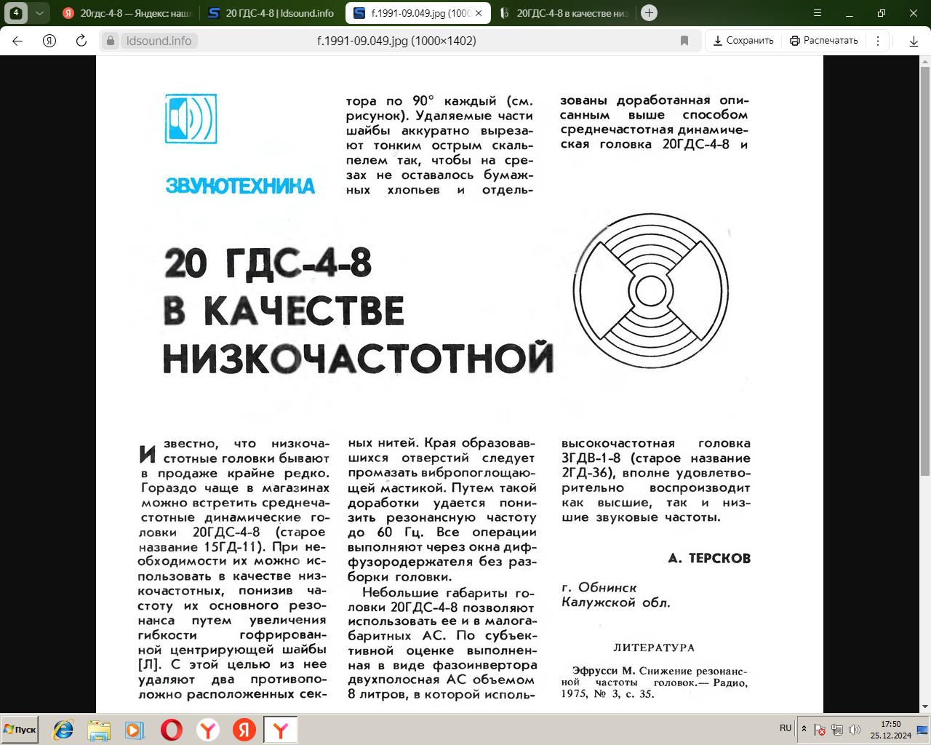
Task: Switch to 20ГДС-4-8 в качестве низ tab
Action: [x=564, y=13]
